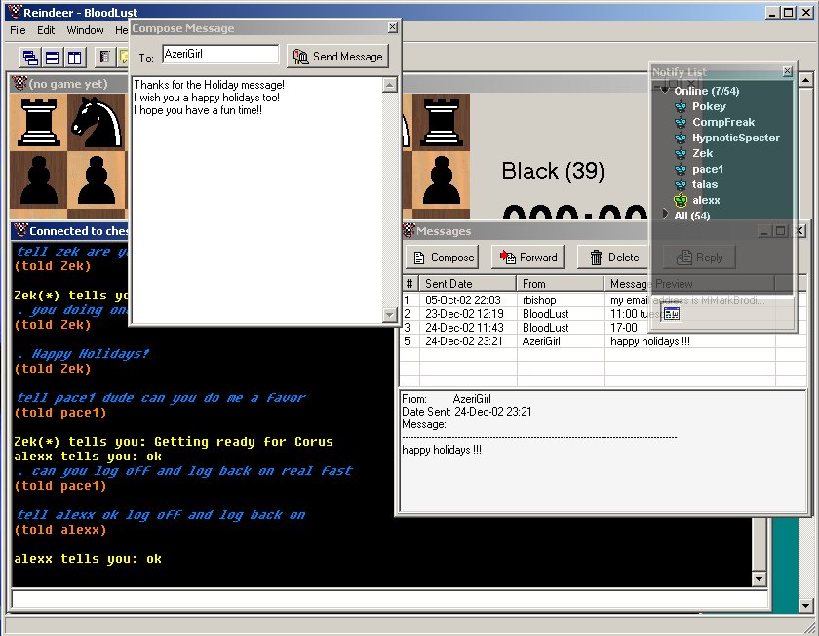819x636 pixels.
Task: Click the tile windows horizontally icon
Action: click(x=52, y=57)
